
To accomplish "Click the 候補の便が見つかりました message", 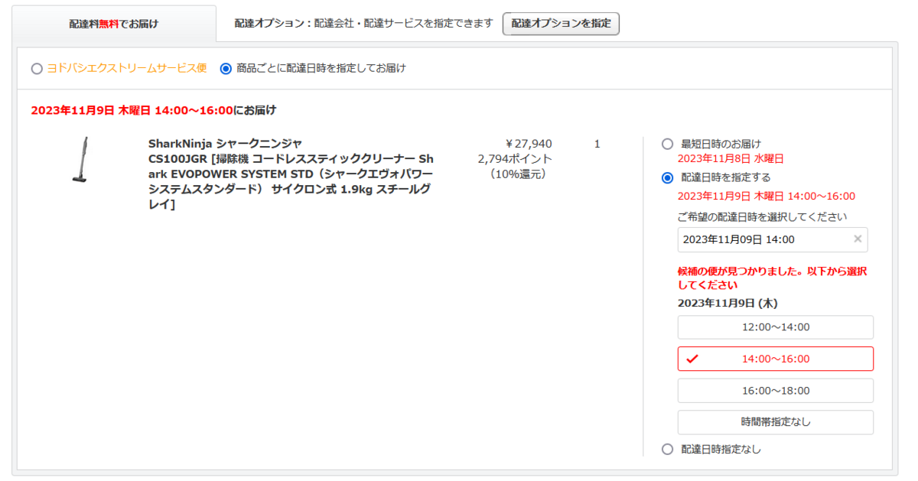I will (773, 278).
